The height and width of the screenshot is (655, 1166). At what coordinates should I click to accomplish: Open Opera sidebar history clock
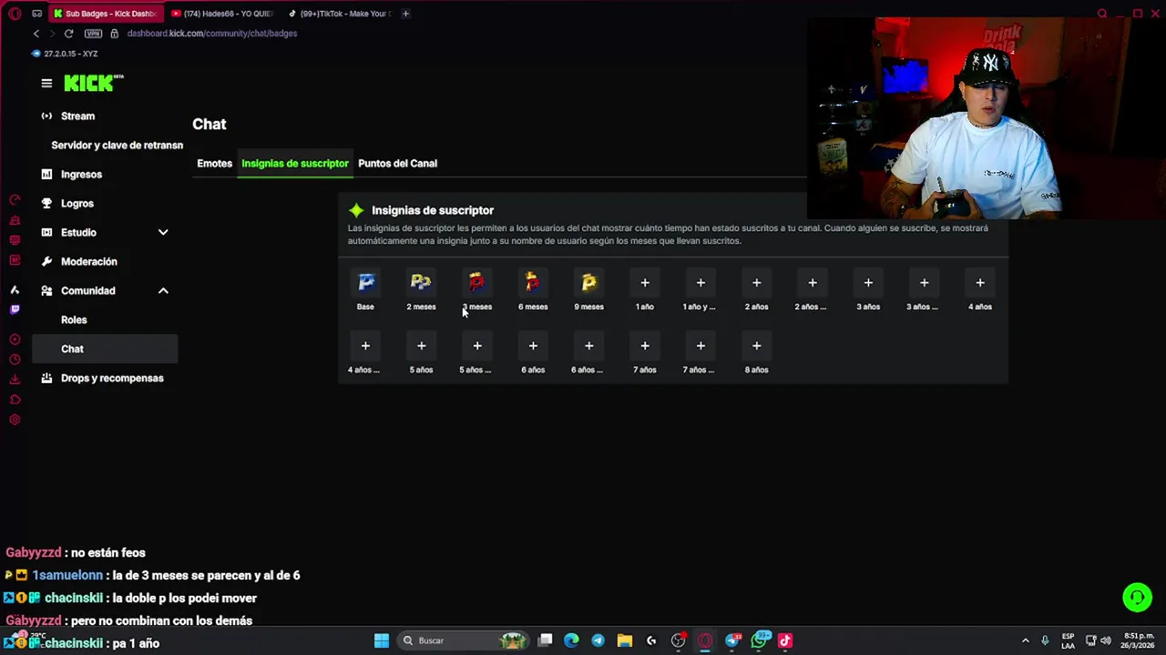pyautogui.click(x=15, y=359)
